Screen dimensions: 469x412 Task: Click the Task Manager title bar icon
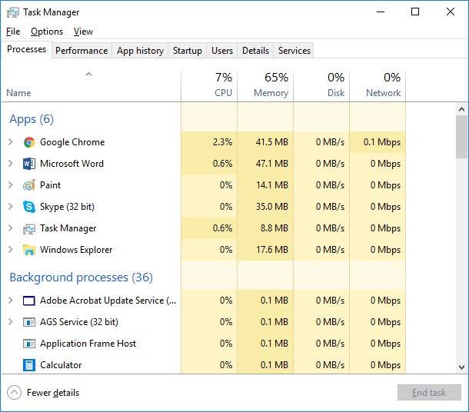pos(12,12)
